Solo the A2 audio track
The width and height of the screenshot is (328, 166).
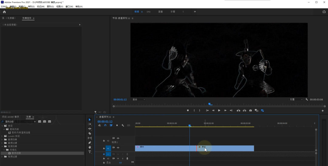click(x=123, y=158)
